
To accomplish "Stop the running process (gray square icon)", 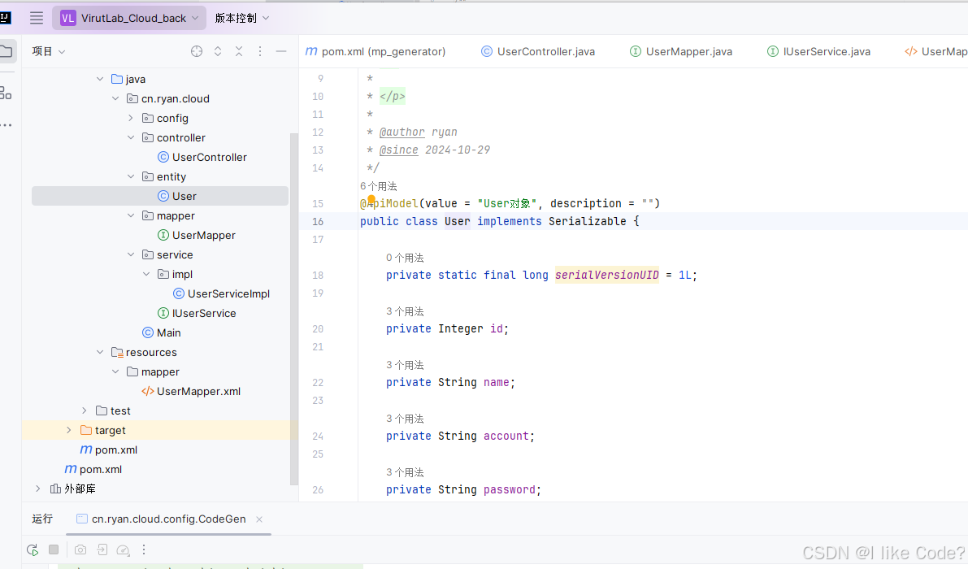I will coord(54,549).
